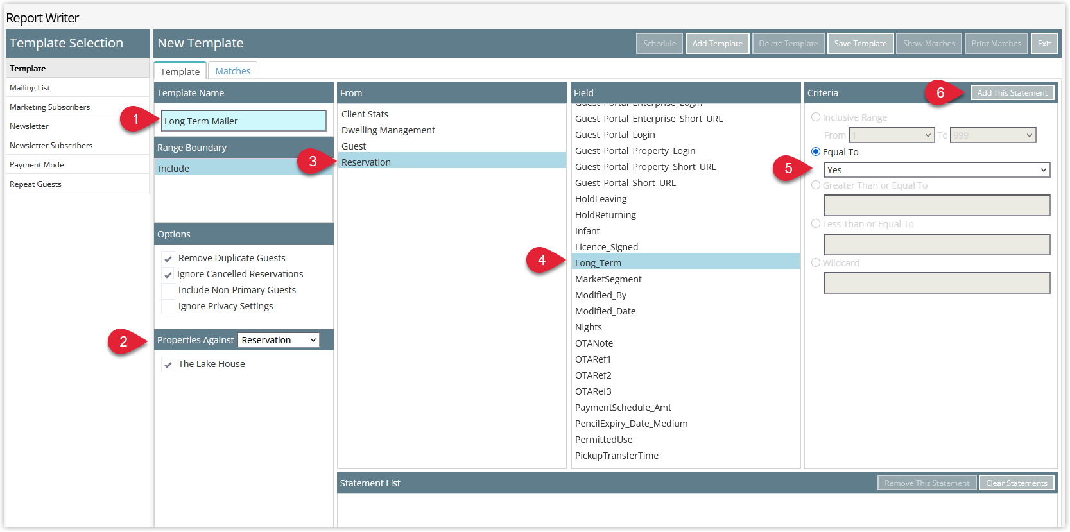The width and height of the screenshot is (1070, 532).
Task: Click the Template Name input field
Action: coord(244,121)
